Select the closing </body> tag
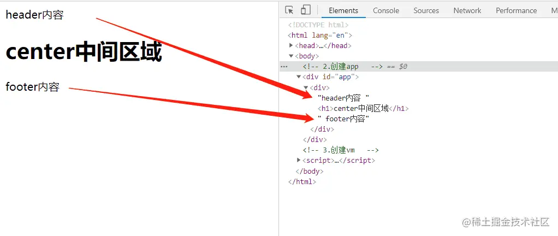 (310, 171)
